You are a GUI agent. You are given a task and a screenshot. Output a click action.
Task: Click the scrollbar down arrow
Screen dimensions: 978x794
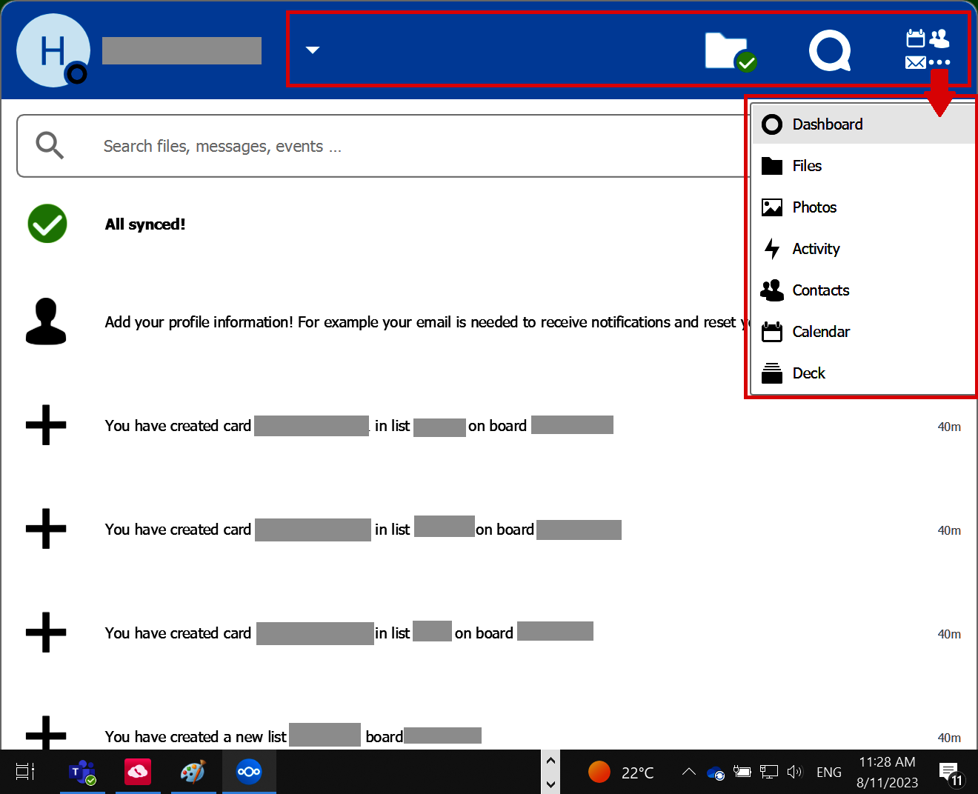pos(550,784)
